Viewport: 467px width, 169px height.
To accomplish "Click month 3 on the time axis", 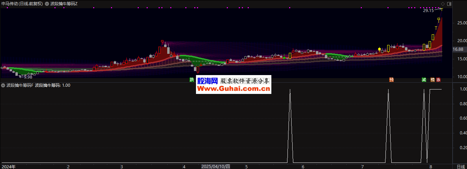I will (x=122, y=167).
